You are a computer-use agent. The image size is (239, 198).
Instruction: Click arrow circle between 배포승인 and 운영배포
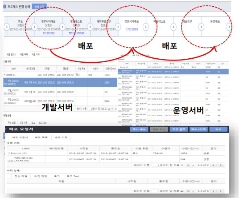click(202, 27)
